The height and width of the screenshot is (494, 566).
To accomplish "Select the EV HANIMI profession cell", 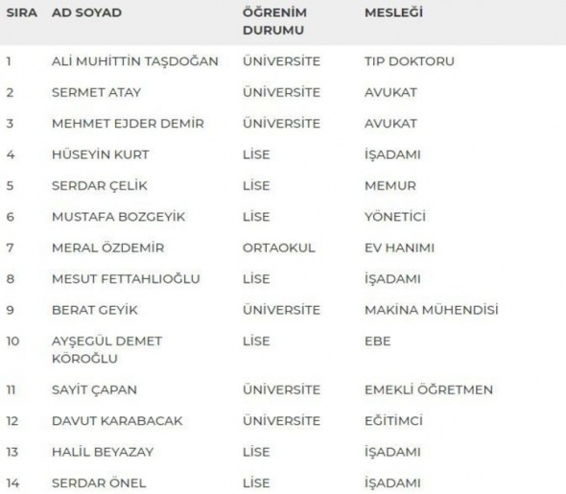I will pos(399,247).
